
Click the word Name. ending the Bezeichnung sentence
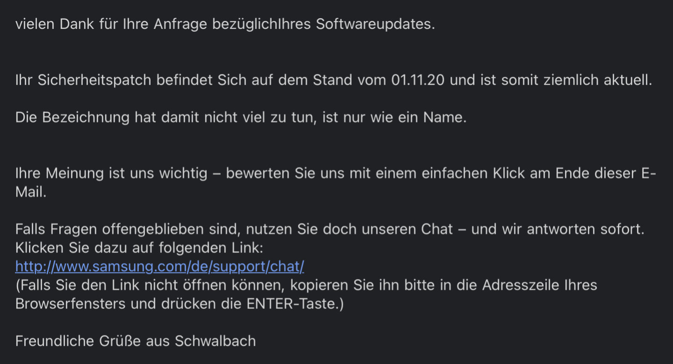(x=445, y=117)
